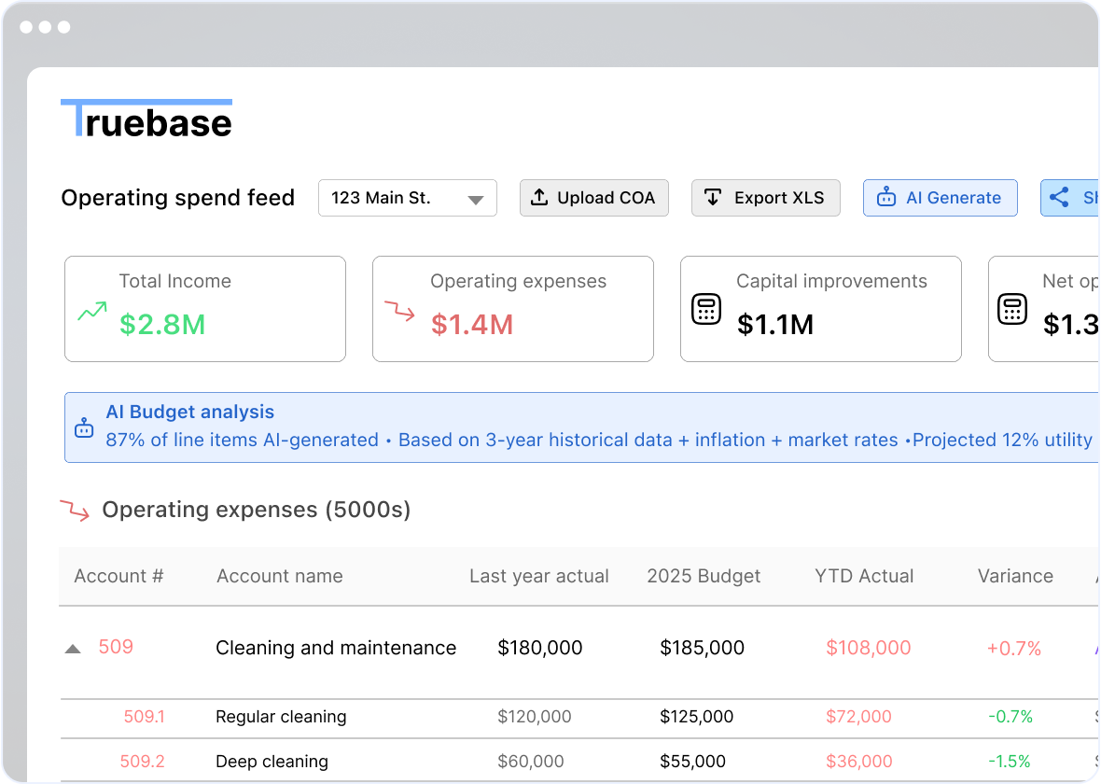1101x784 pixels.
Task: Click the Upload COA button
Action: click(594, 198)
